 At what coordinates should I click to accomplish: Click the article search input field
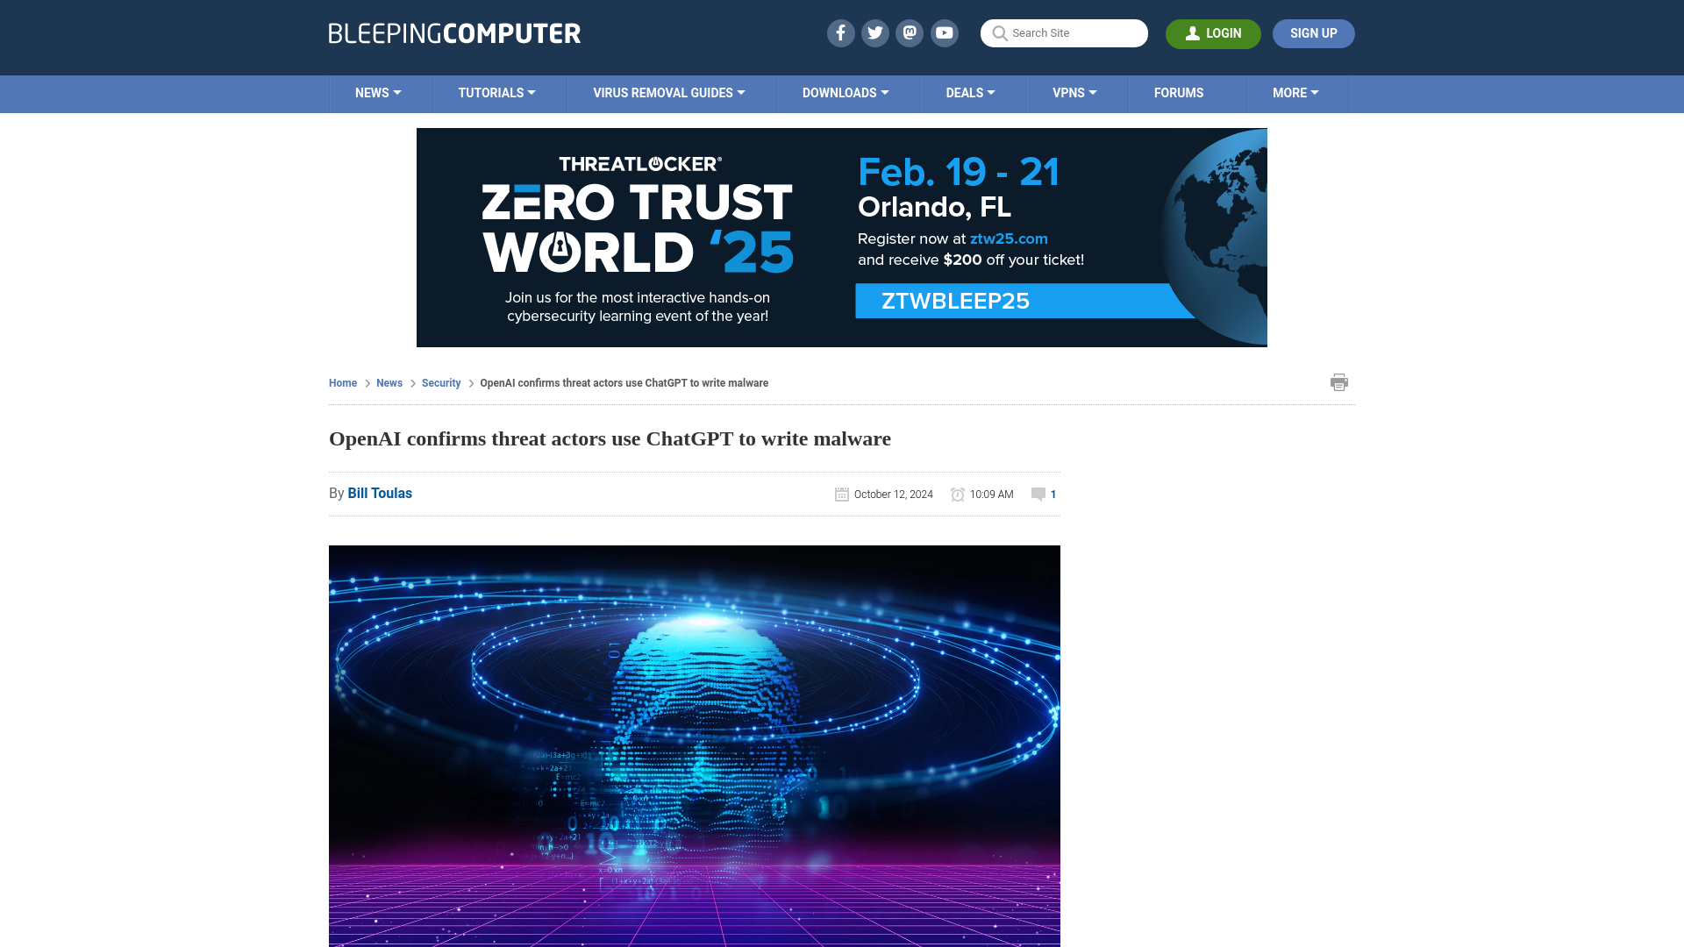1064,33
